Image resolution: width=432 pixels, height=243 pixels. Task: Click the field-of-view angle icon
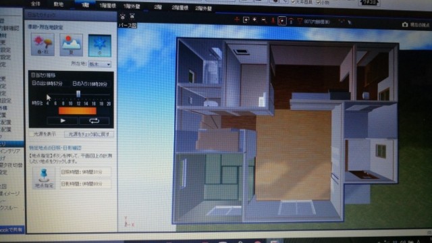tap(300, 21)
